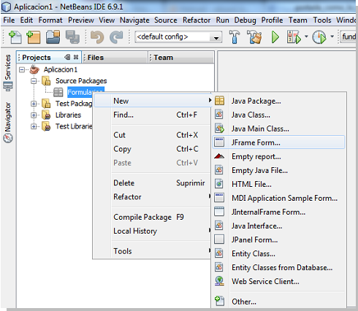This screenshot has height=311, width=358.
Task: Choose Compile Package in context menu
Action: tap(153, 217)
